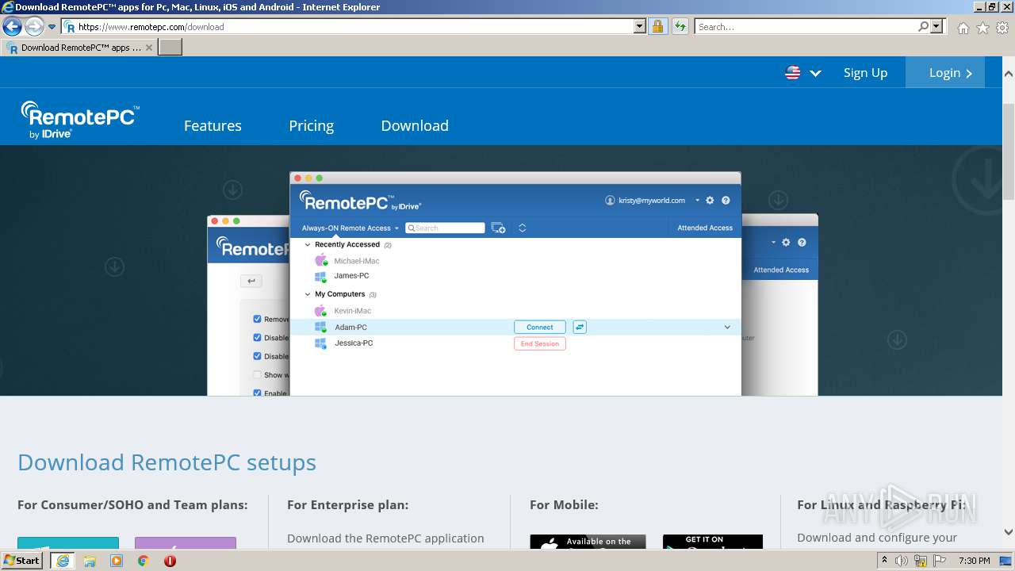1015x571 pixels.
Task: Open a new blank tab
Action: click(170, 48)
